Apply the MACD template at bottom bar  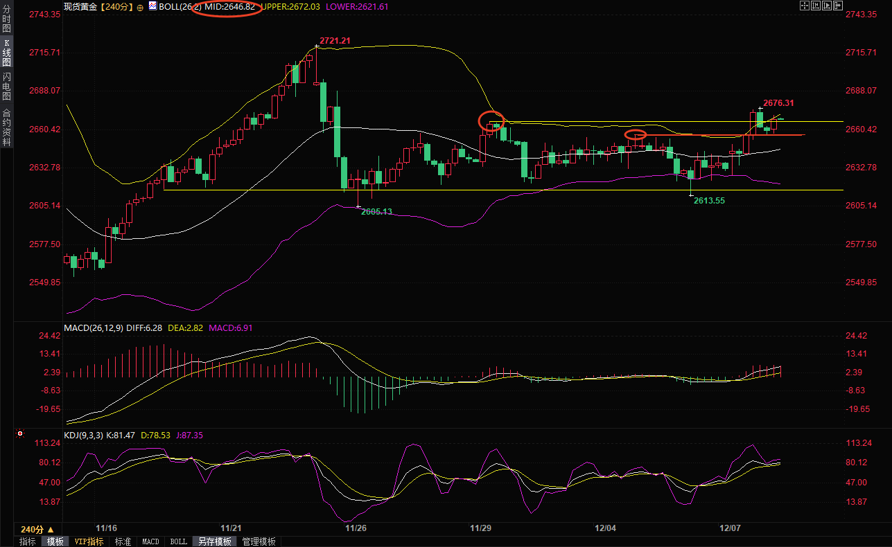pyautogui.click(x=150, y=541)
